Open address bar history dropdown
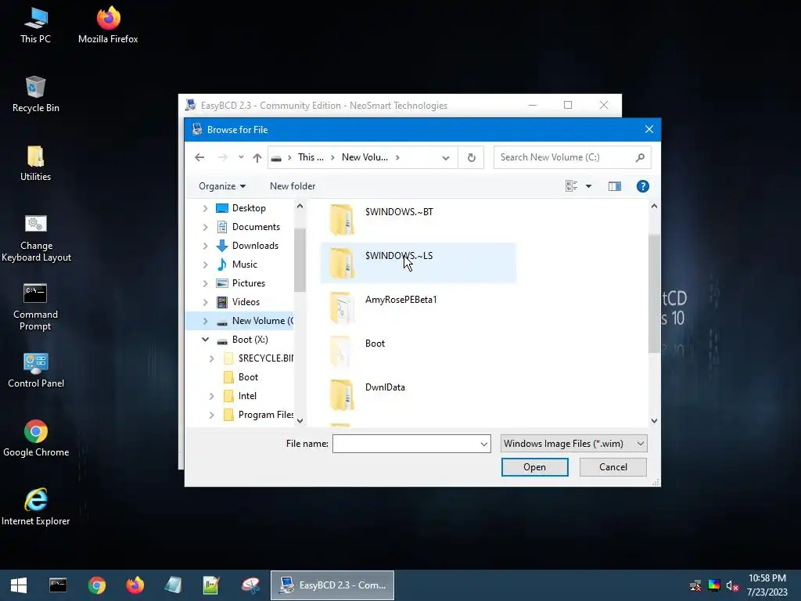The height and width of the screenshot is (601, 801). pos(445,158)
